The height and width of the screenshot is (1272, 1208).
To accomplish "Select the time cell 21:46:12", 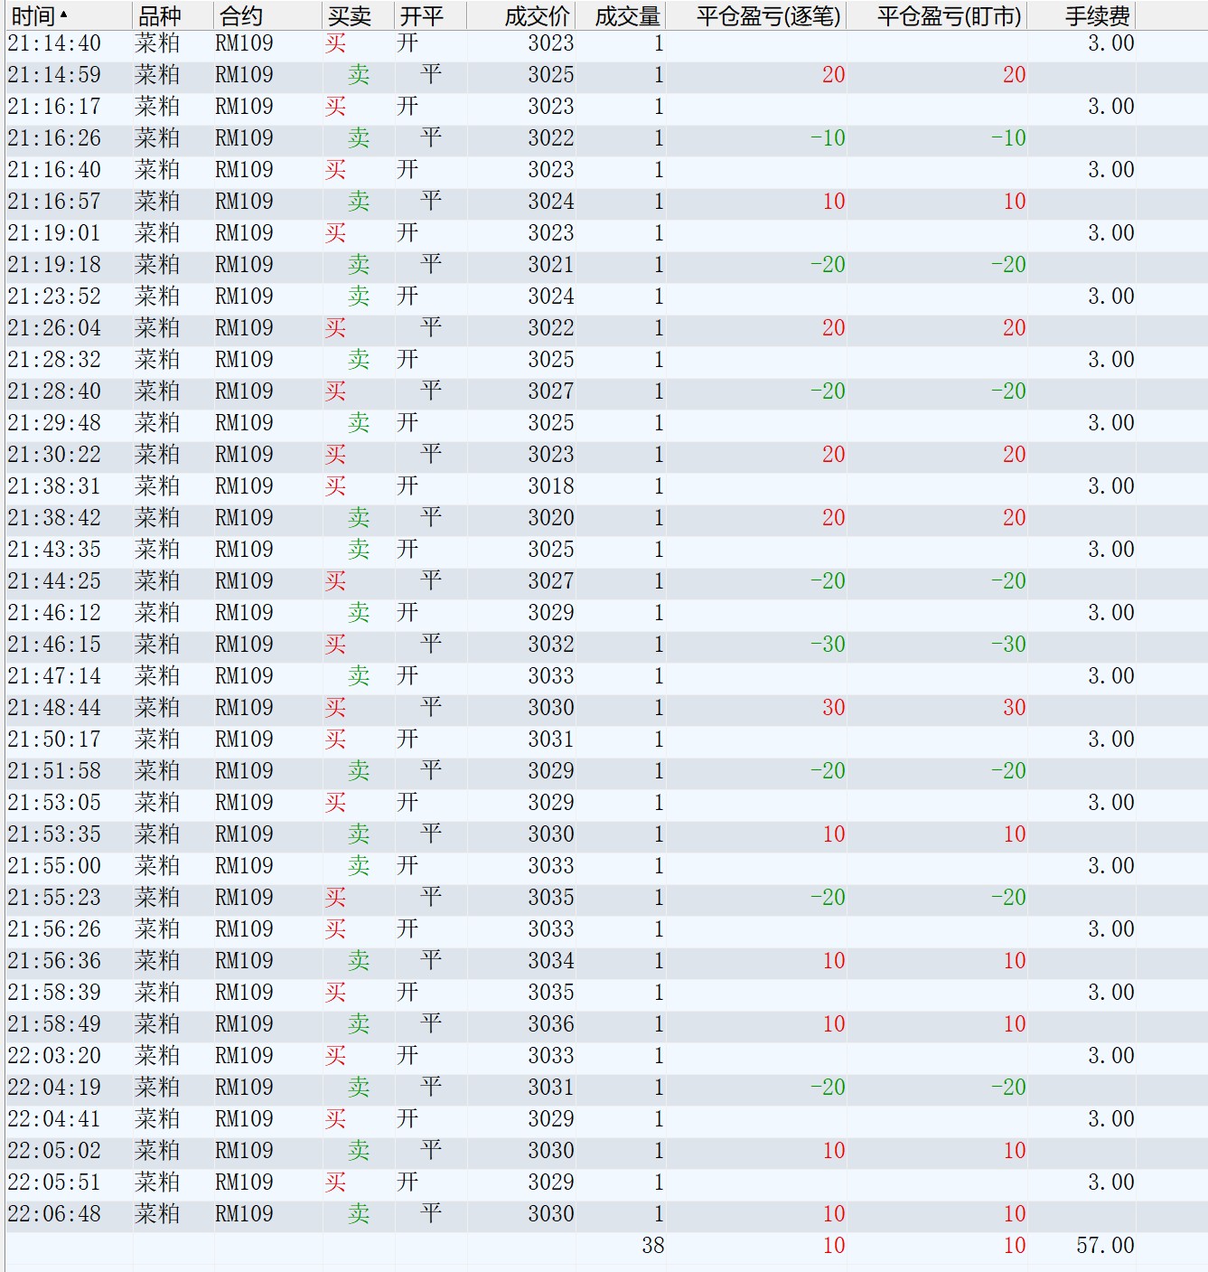I will [x=54, y=613].
